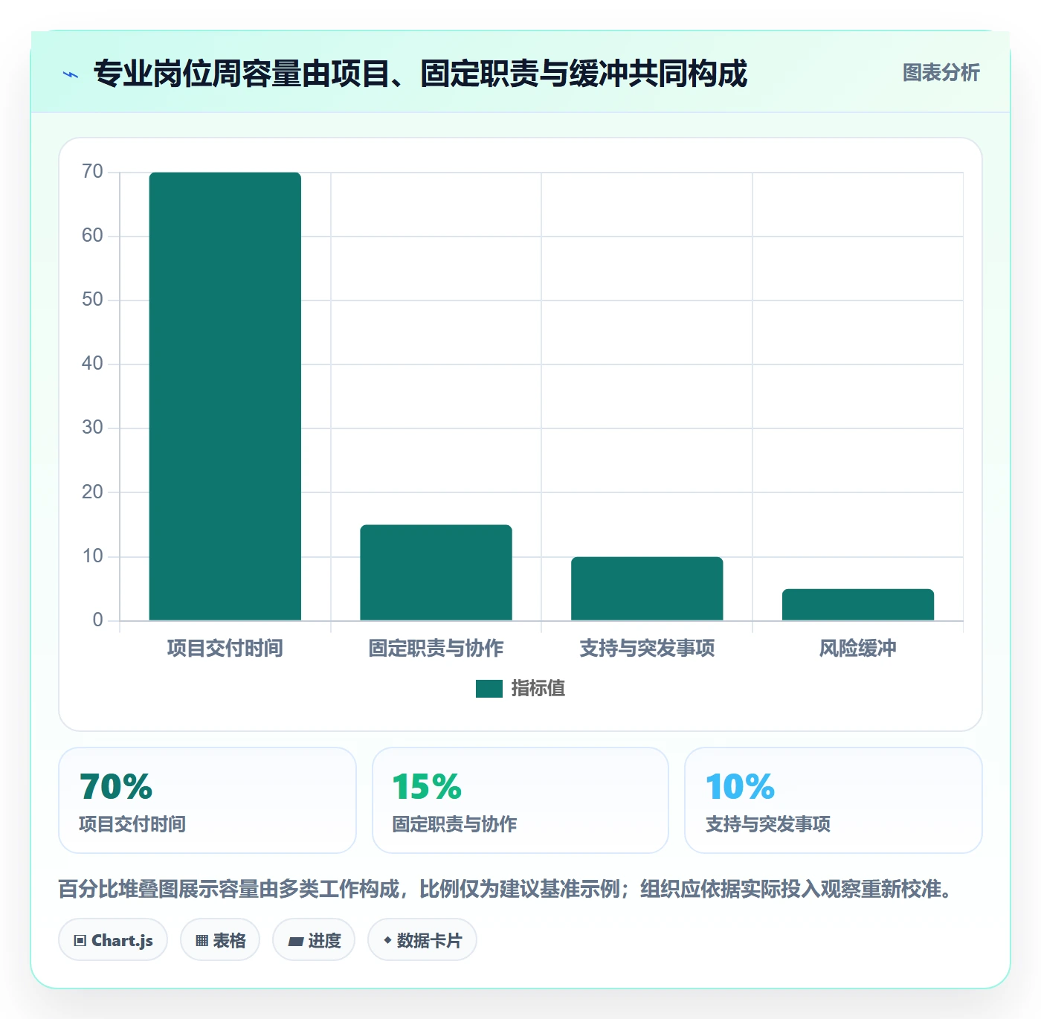Click the grid icon in 表格 chip

(x=202, y=941)
